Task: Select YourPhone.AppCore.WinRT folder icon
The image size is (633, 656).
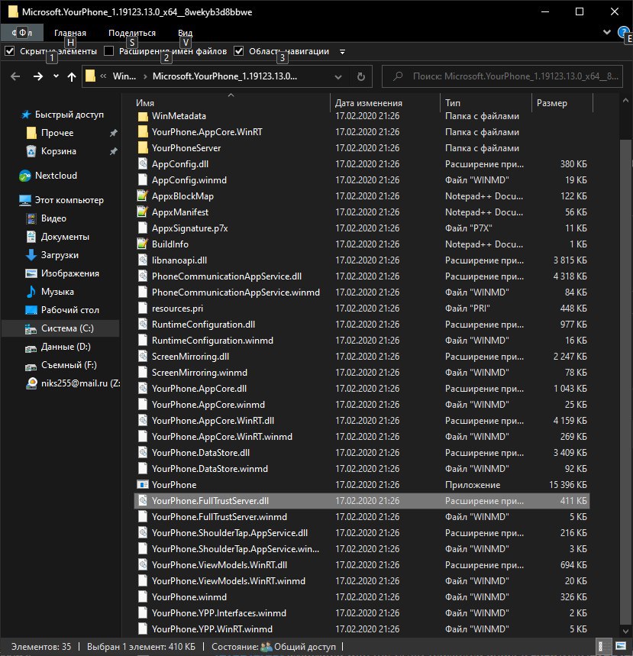Action: click(143, 132)
